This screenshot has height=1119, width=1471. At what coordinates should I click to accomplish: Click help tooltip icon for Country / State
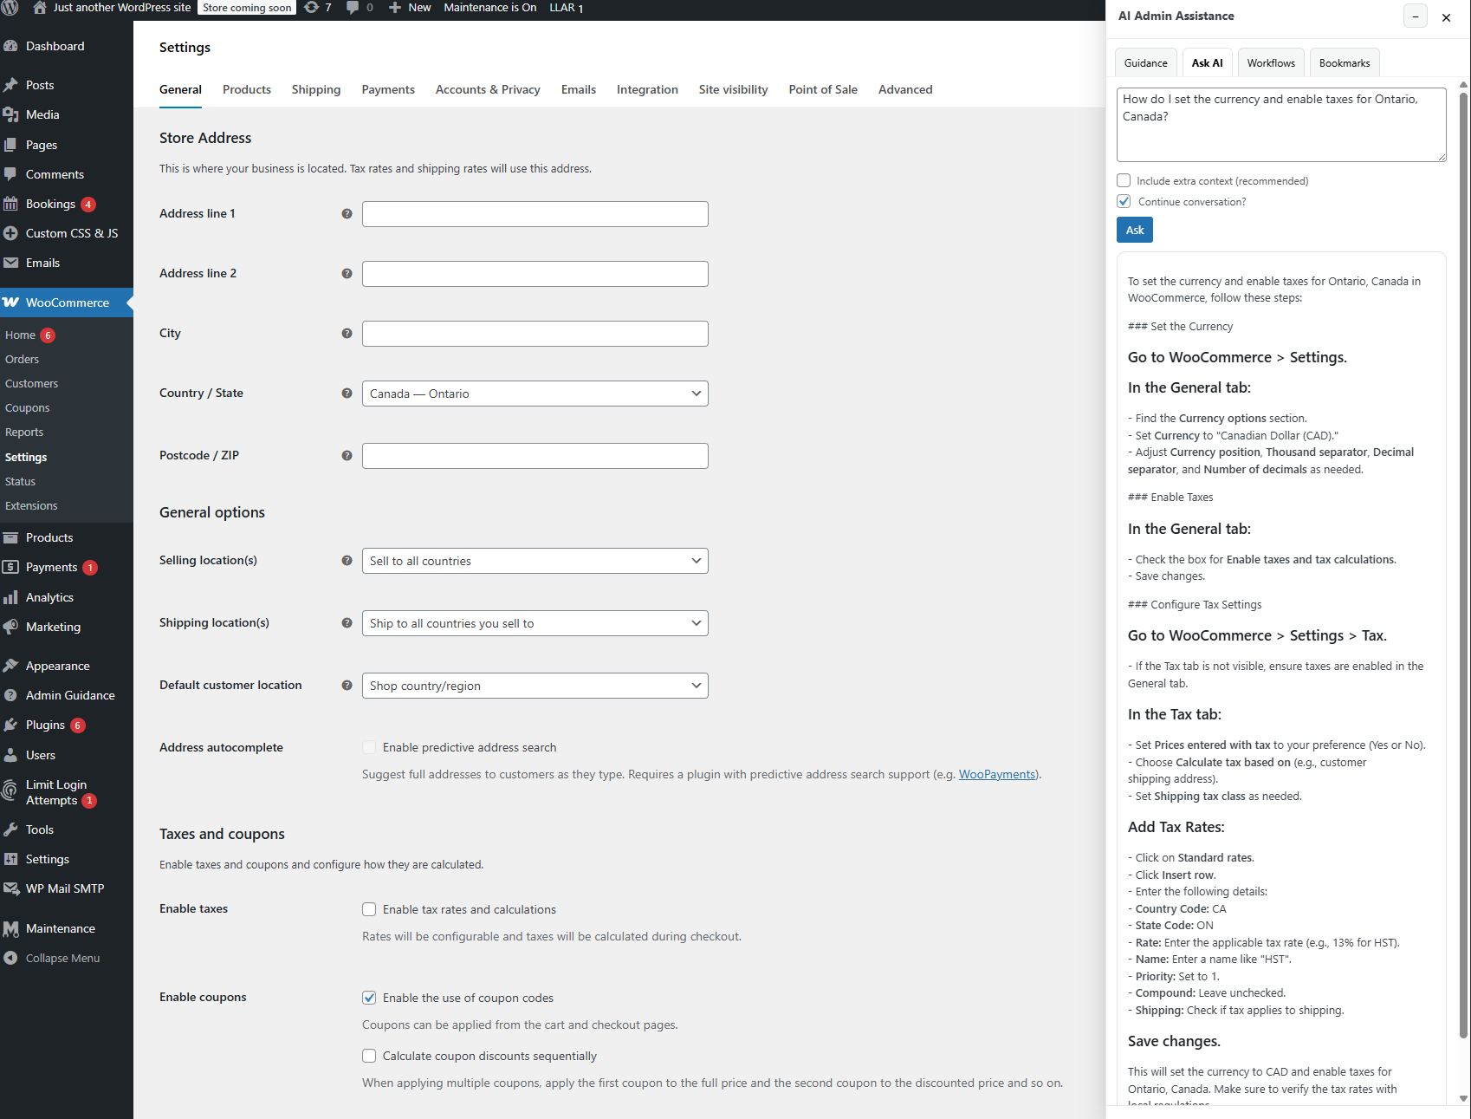coord(347,394)
